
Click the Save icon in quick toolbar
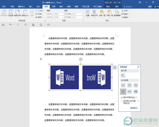pyautogui.click(x=3, y=25)
